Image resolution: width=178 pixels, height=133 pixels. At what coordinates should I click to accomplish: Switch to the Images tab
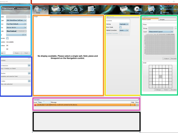pyautogui.click(x=167, y=19)
